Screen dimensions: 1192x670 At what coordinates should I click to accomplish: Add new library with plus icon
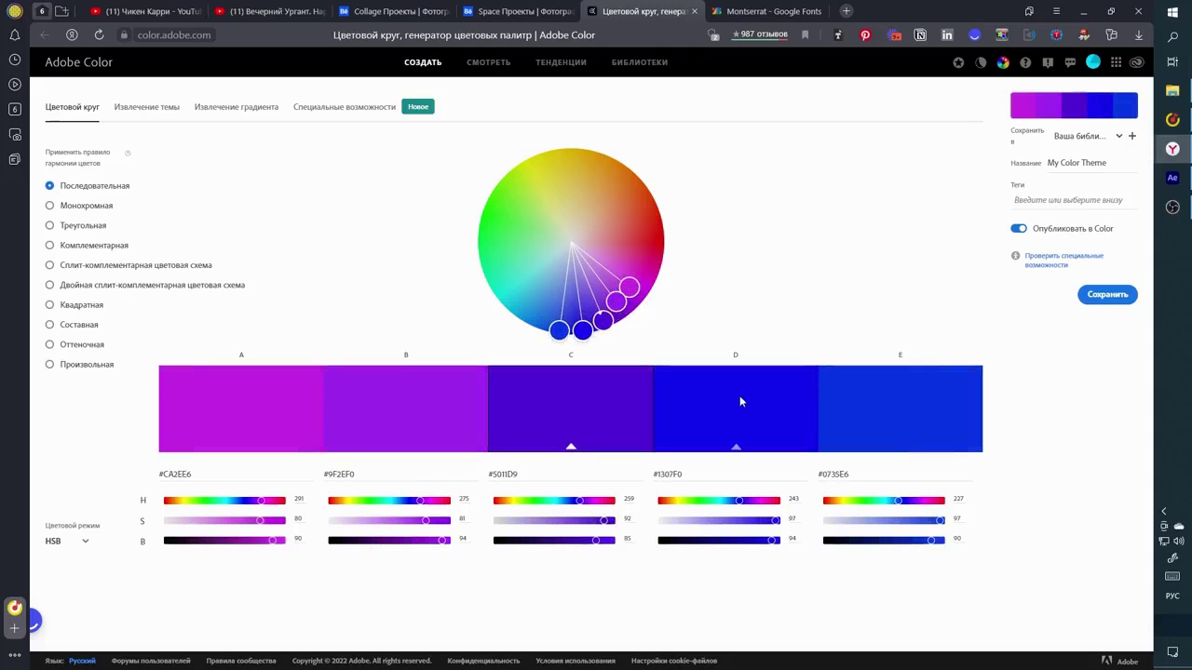click(x=1132, y=136)
